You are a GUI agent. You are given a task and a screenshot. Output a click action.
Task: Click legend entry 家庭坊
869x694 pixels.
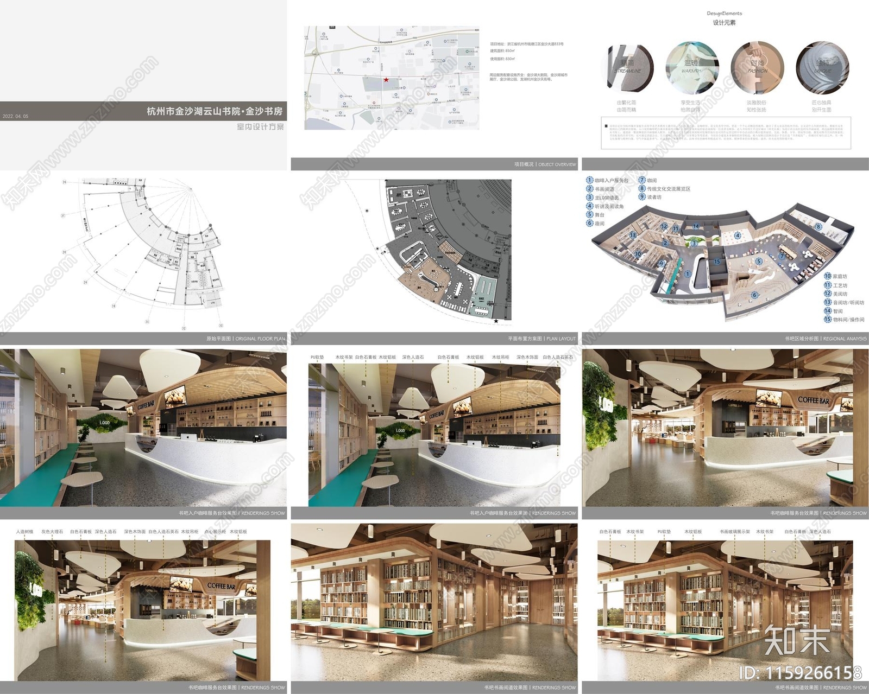pyautogui.click(x=840, y=276)
